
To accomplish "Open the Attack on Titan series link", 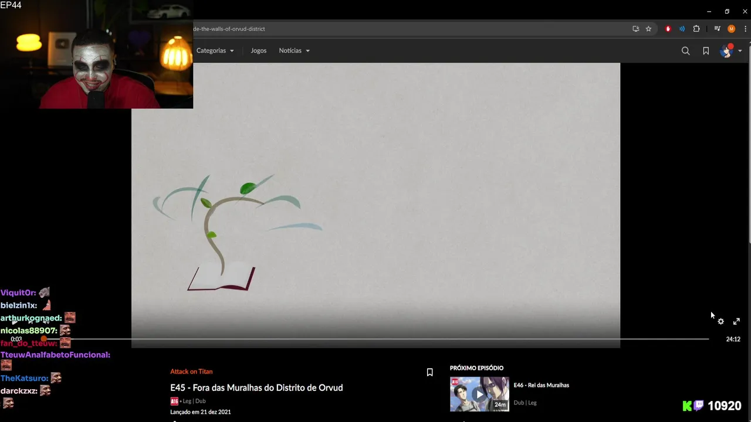I will pyautogui.click(x=191, y=372).
